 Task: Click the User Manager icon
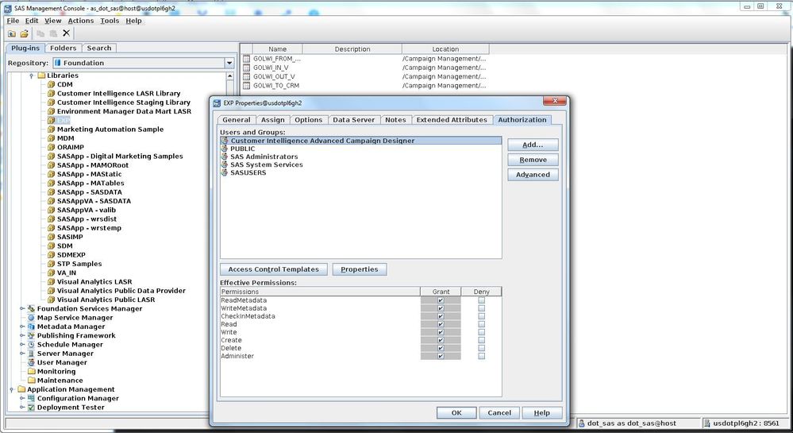(32, 362)
